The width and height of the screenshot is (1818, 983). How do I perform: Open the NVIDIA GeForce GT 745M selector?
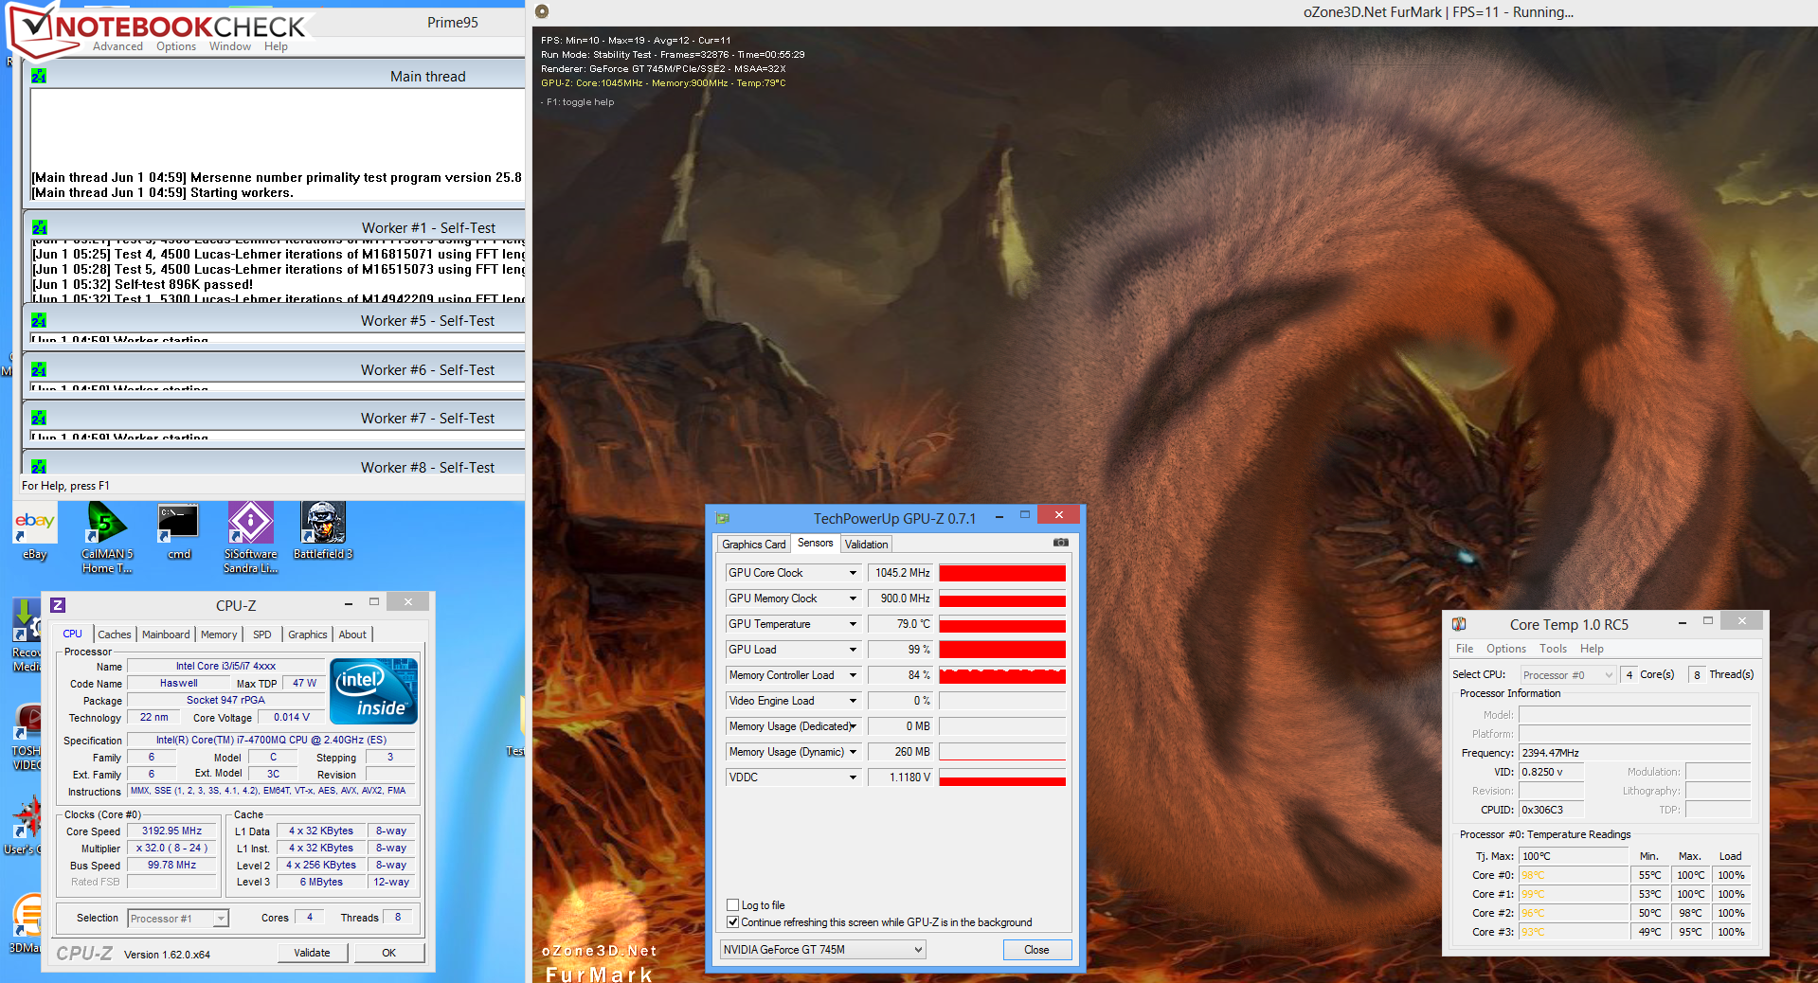[822, 949]
